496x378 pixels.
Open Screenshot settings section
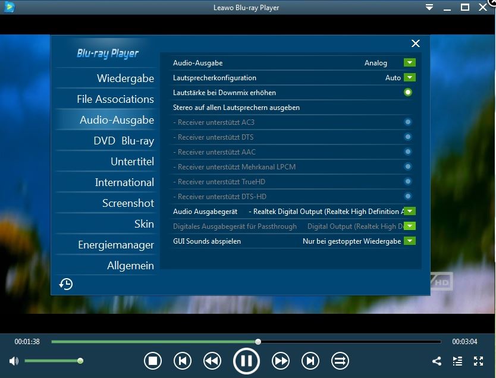[x=128, y=203]
